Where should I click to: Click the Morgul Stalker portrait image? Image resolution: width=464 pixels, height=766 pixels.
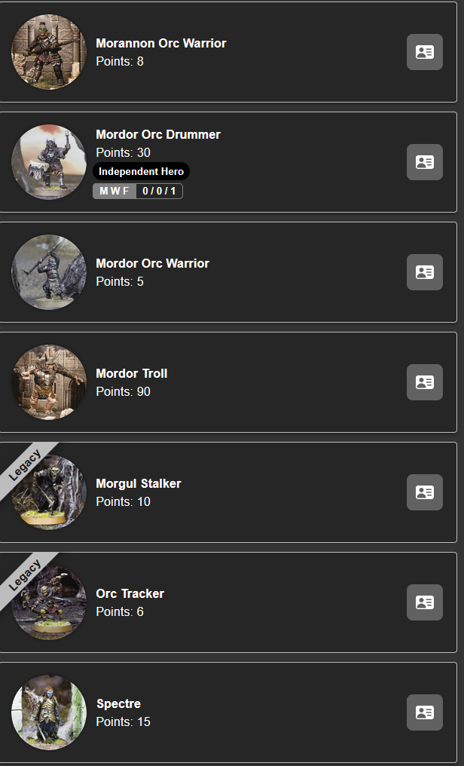coord(49,492)
